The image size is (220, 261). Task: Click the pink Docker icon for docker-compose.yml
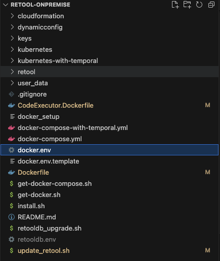(12, 139)
